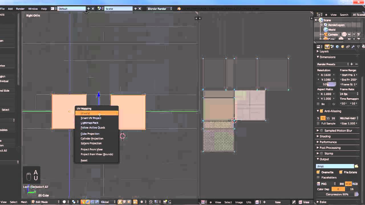
Task: Add a new render preset with plus
Action: [x=352, y=64]
